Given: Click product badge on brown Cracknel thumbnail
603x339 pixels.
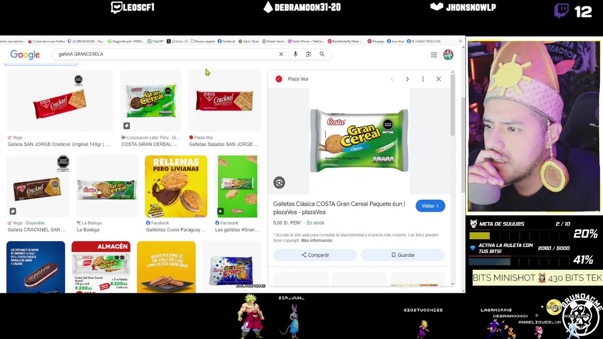Looking at the screenshot, I should pyautogui.click(x=13, y=211).
